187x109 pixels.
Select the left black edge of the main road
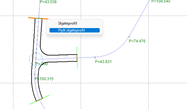coord(32,50)
